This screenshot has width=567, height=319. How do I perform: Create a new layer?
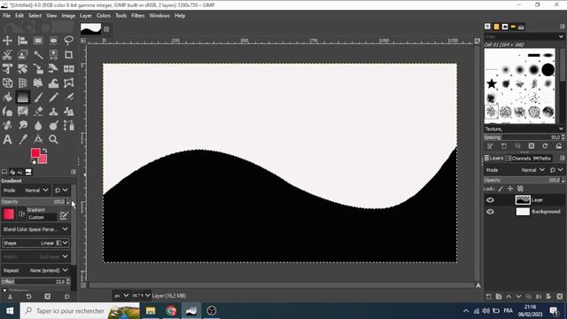pyautogui.click(x=488, y=297)
